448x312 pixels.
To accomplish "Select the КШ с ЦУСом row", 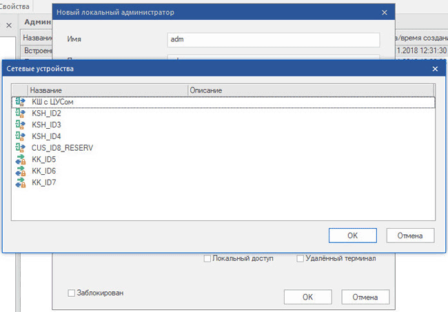I will tap(223, 102).
